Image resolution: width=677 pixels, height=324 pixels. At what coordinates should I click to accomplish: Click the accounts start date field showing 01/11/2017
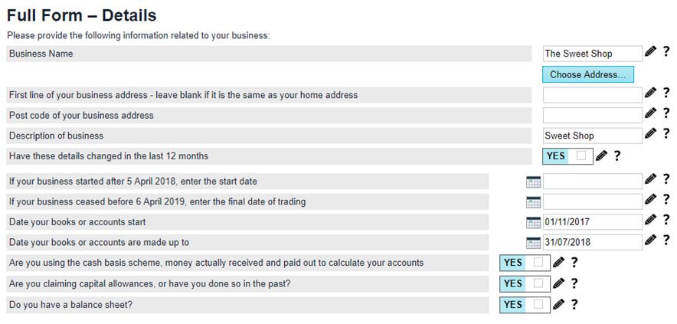pos(592,222)
